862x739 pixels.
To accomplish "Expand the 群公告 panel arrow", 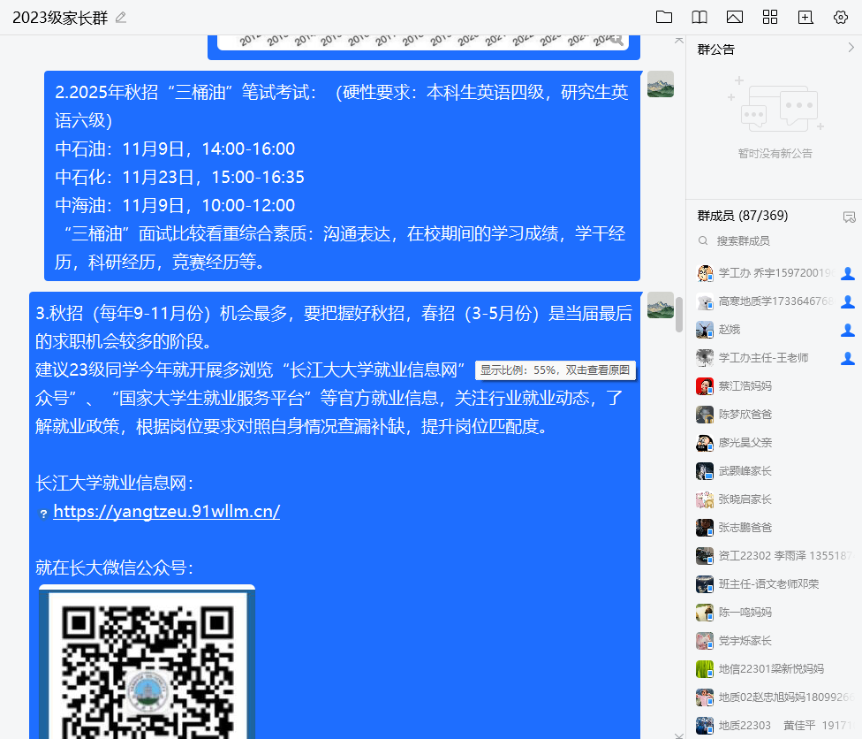I will click(x=850, y=49).
